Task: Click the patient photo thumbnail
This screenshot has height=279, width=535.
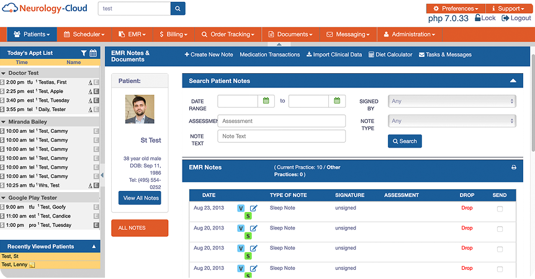Action: 140,109
